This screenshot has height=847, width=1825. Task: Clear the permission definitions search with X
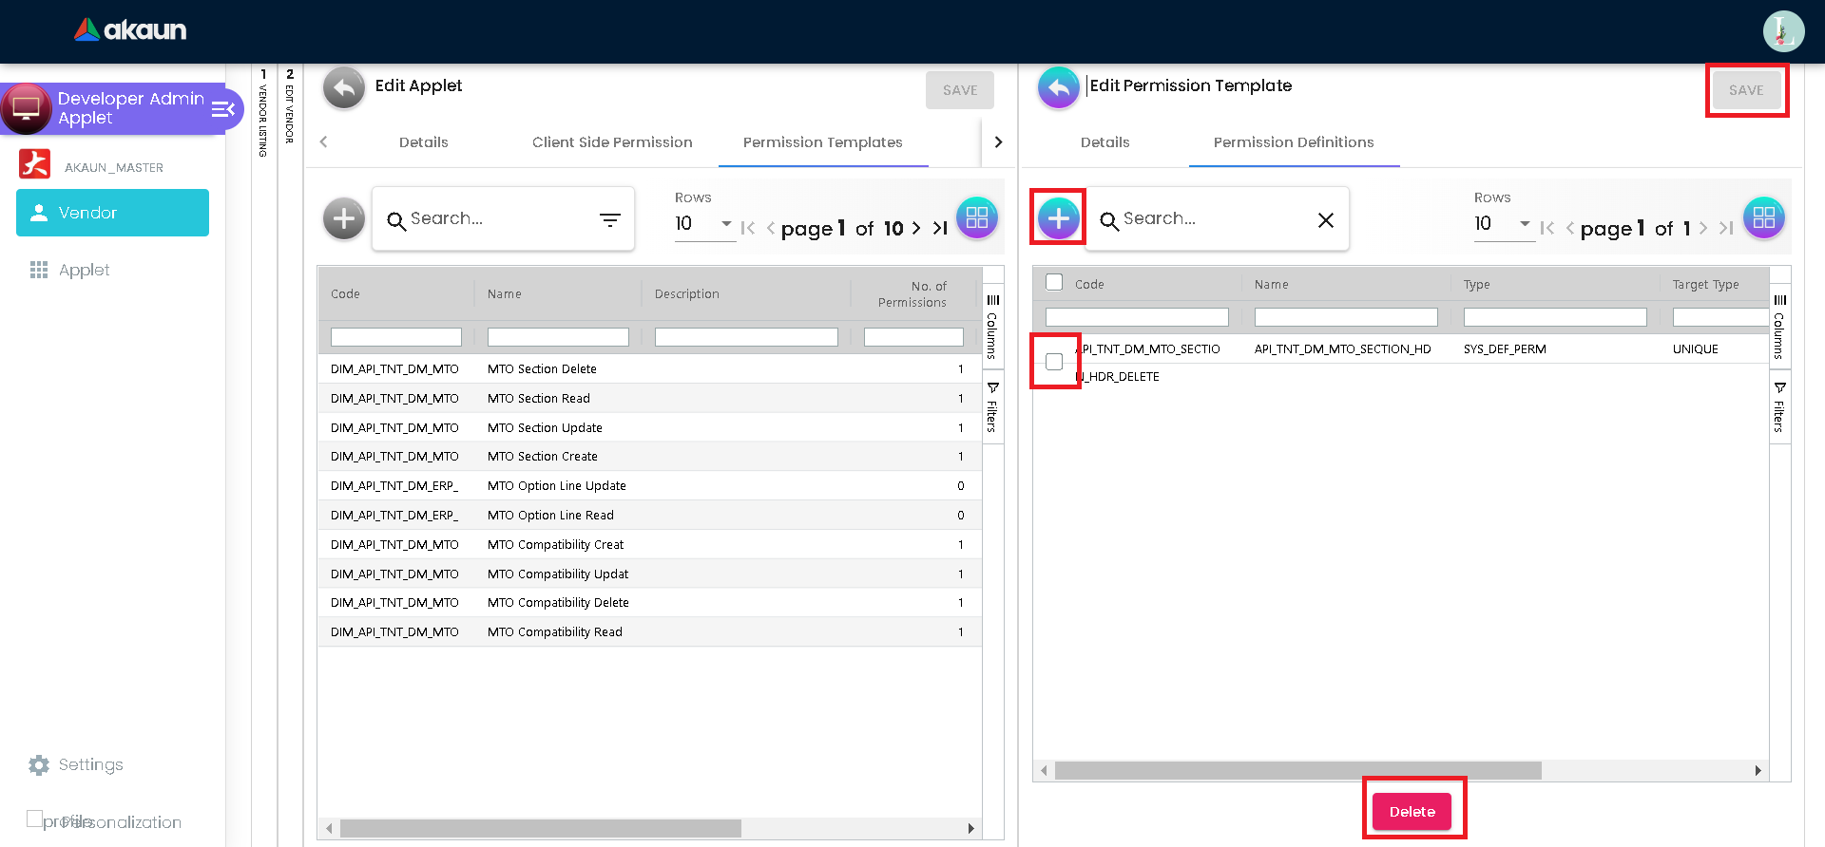[1325, 220]
